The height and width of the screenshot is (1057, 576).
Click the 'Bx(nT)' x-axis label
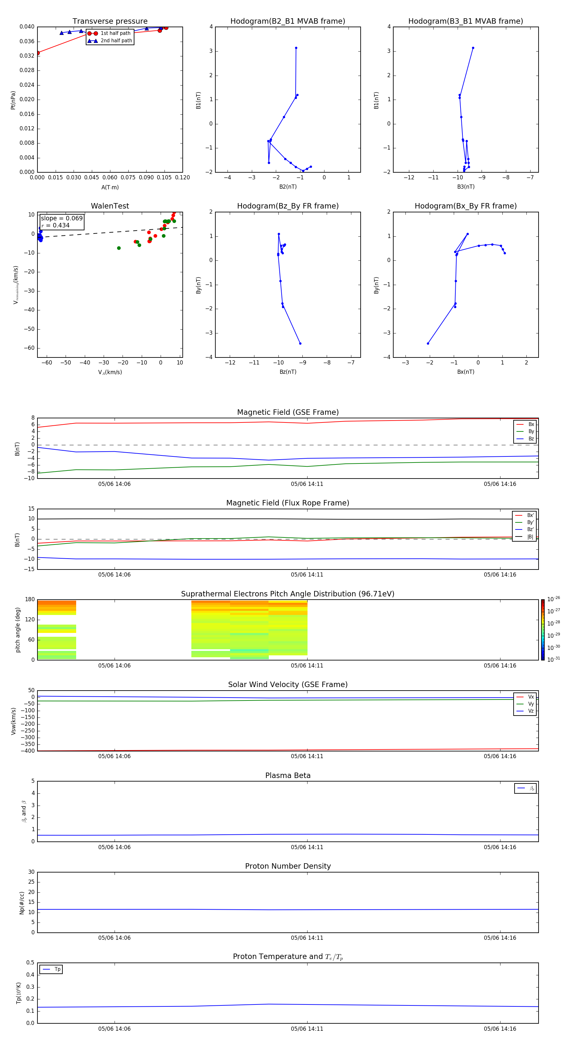(466, 372)
